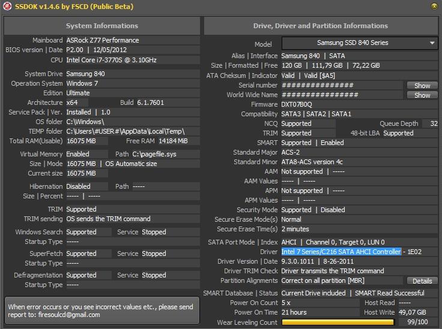The image size is (442, 329).
Task: Show the hidden World Wide Name
Action: (x=422, y=95)
